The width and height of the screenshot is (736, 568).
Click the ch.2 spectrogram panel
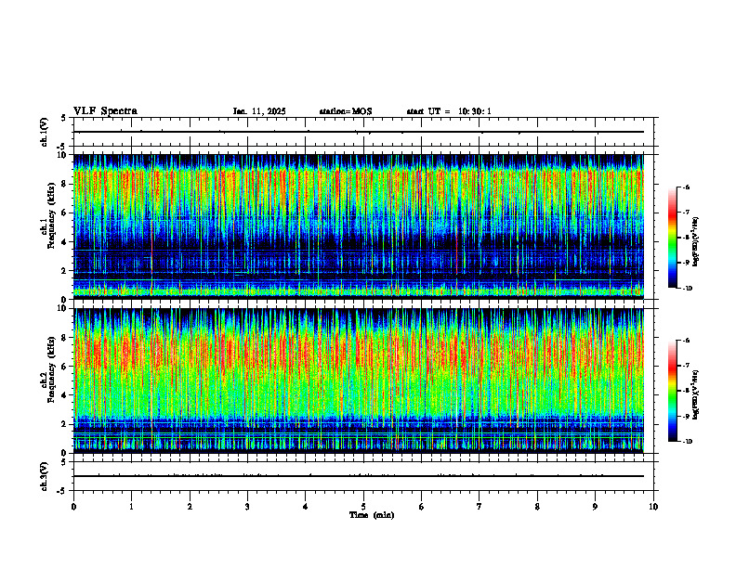tap(359, 381)
